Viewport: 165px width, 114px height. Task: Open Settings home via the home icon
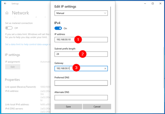tap(7, 13)
